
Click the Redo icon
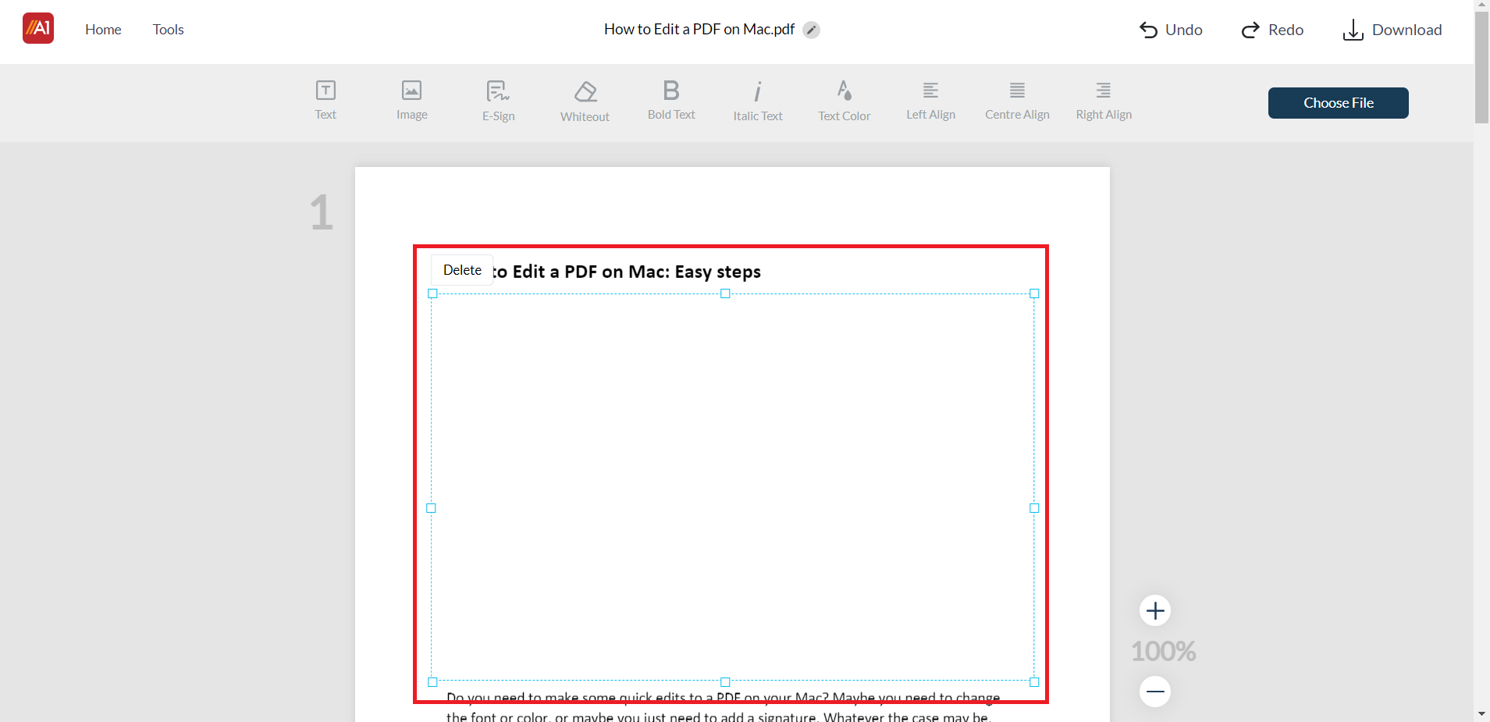(x=1252, y=30)
